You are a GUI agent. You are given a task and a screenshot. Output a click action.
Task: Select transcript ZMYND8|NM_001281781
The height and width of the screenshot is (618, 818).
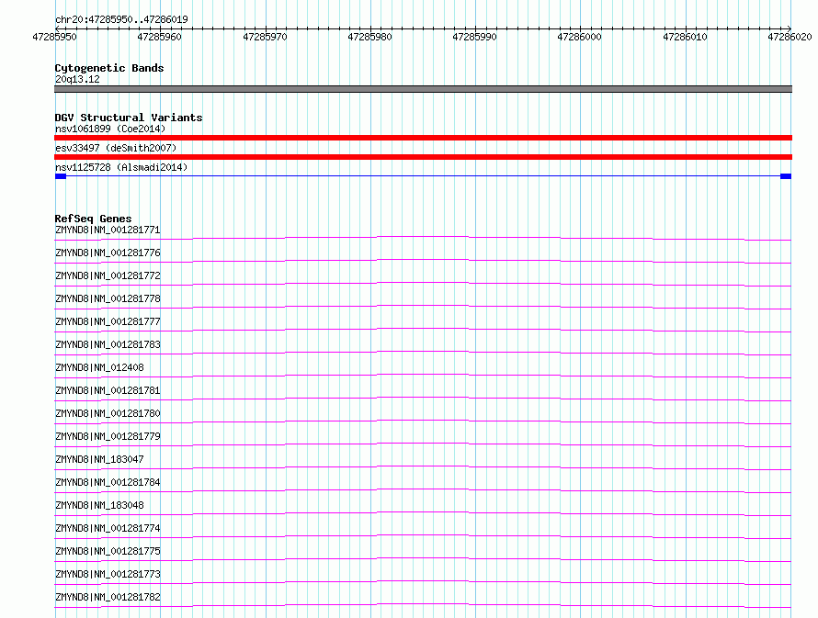(108, 390)
